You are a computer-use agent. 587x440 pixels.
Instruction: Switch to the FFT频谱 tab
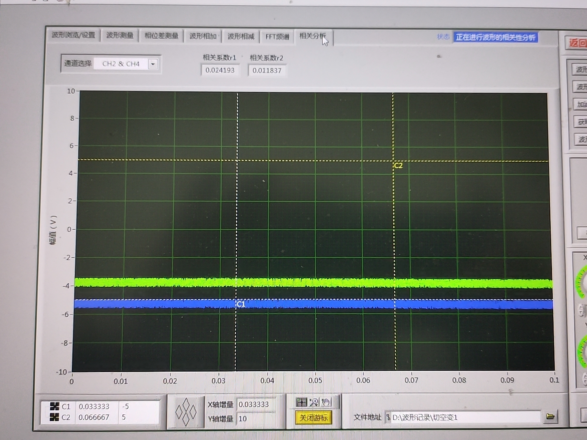277,37
